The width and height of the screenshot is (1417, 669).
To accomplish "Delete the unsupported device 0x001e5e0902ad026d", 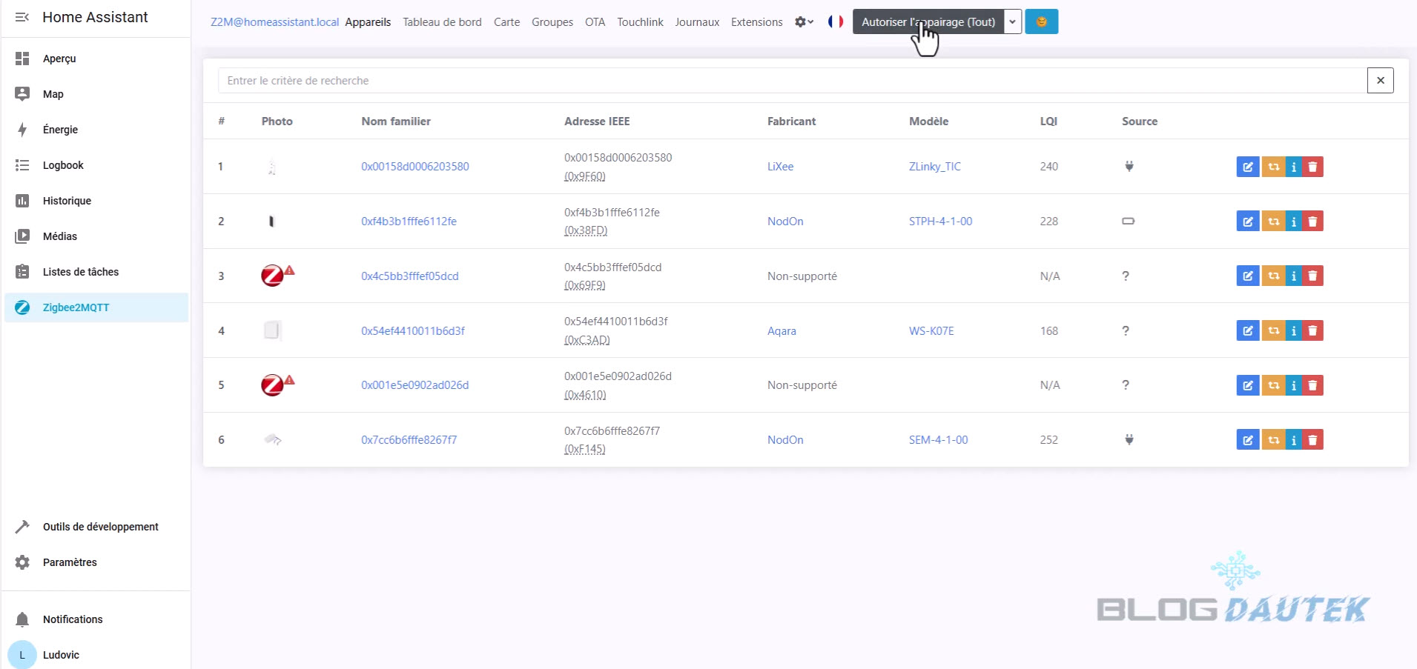I will [x=1312, y=385].
